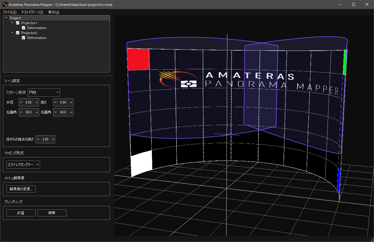Click the 半径 field showing 4.00

coord(29,102)
